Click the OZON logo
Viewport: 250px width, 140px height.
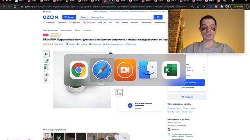click(x=50, y=17)
